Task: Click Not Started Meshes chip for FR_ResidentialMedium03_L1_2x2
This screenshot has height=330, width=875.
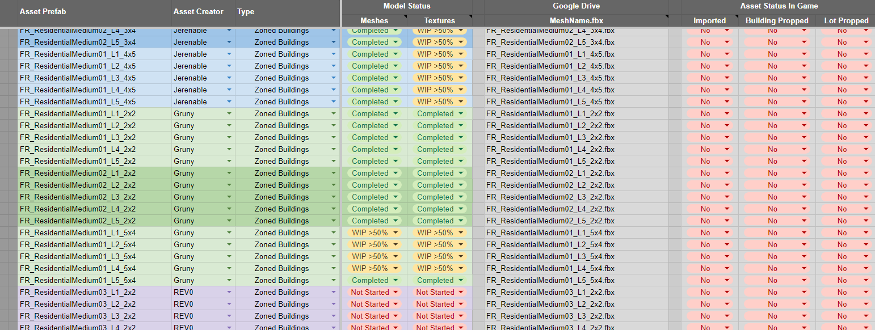Action: coord(370,293)
